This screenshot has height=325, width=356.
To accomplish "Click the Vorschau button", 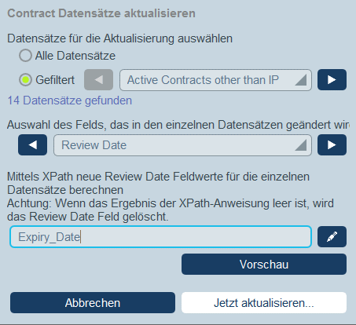I will pos(264,265).
